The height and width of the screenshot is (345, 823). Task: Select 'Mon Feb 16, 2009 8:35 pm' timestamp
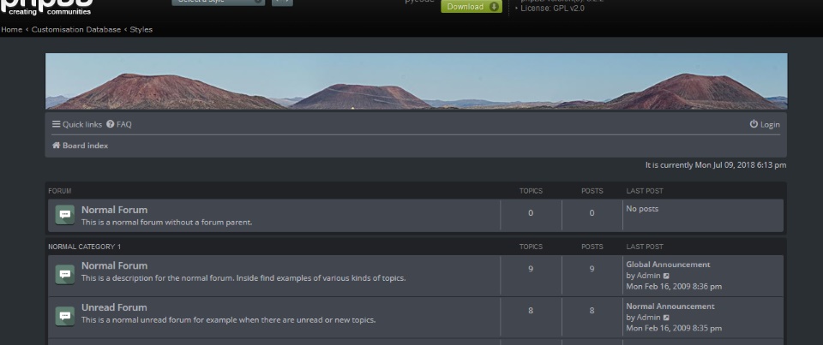(674, 328)
